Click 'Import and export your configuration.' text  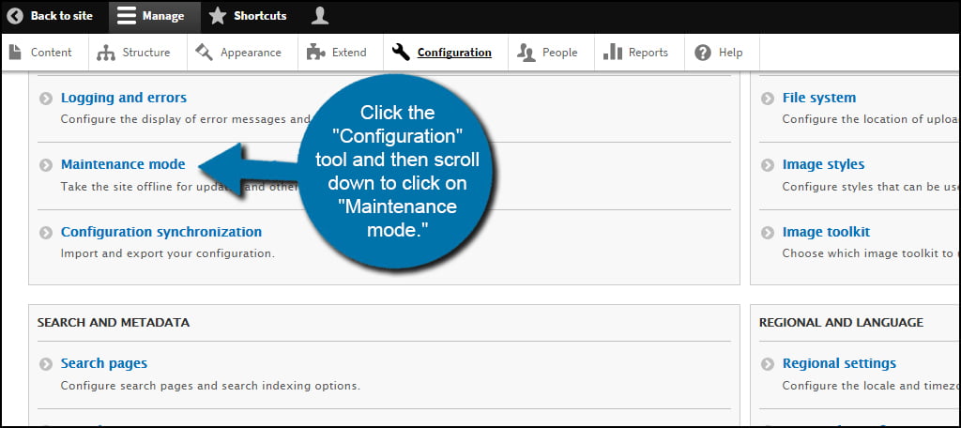click(168, 253)
